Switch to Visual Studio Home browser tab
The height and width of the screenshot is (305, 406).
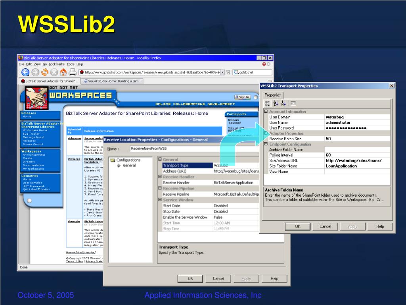[113, 81]
